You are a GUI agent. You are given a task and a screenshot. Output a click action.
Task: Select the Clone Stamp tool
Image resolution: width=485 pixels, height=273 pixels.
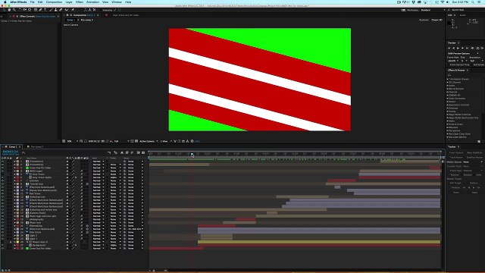pos(56,10)
